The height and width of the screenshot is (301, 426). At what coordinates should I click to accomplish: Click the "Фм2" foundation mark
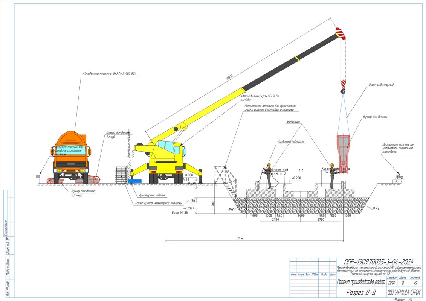[x=376, y=208]
